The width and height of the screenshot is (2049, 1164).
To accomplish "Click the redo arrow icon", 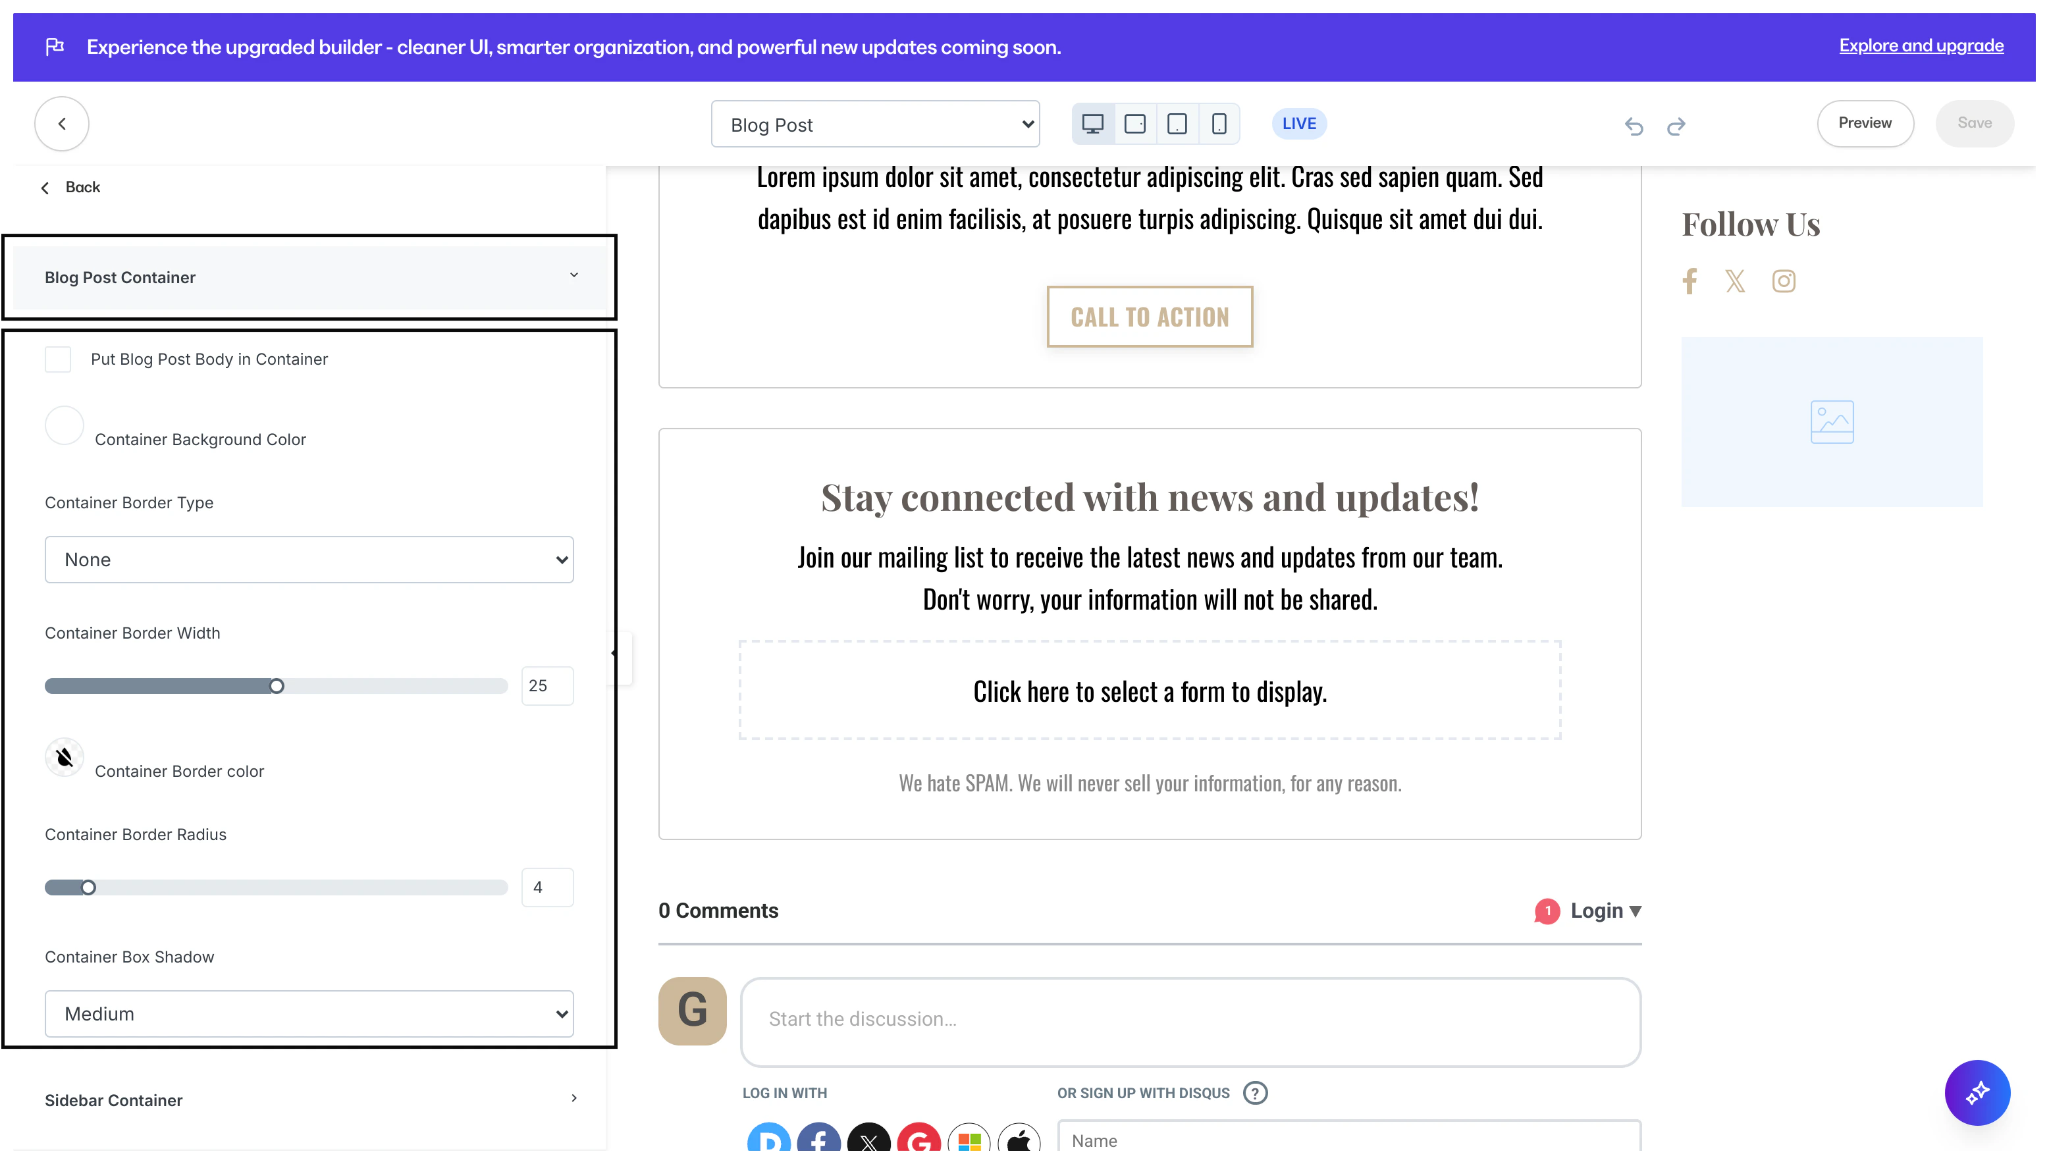I will 1676,126.
